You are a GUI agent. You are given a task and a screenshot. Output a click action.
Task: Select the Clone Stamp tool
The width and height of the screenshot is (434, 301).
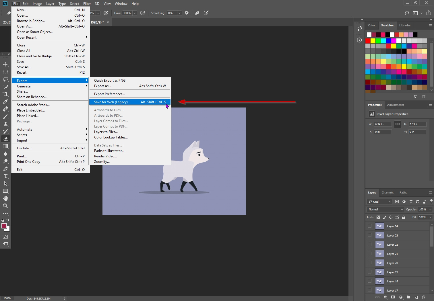point(5,124)
